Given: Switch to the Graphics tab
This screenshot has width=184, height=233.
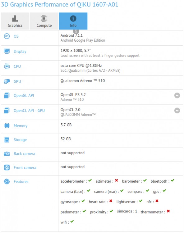Looking at the screenshot, I should tap(15, 21).
